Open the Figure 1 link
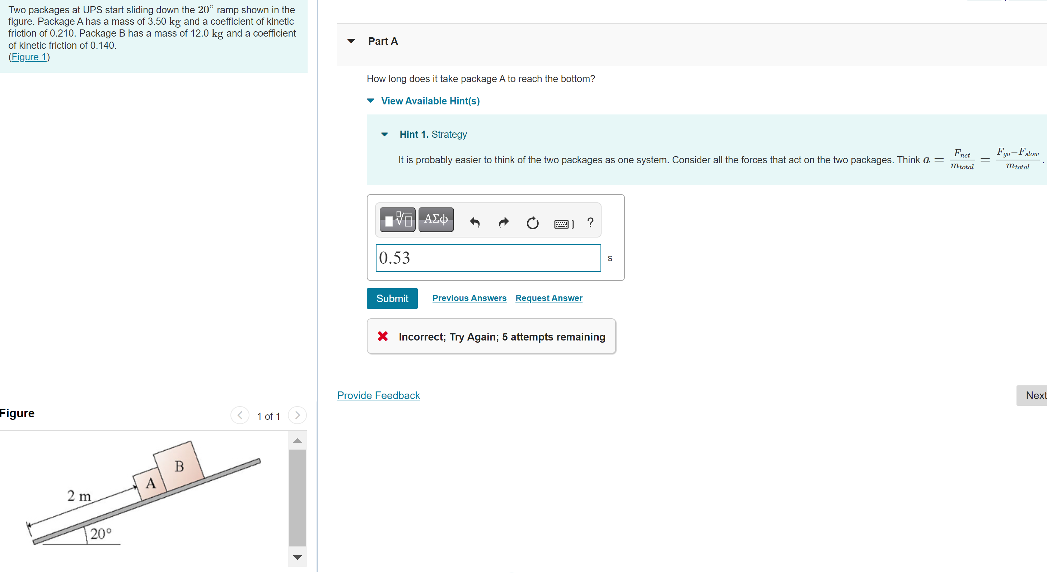The width and height of the screenshot is (1047, 573). click(x=29, y=57)
